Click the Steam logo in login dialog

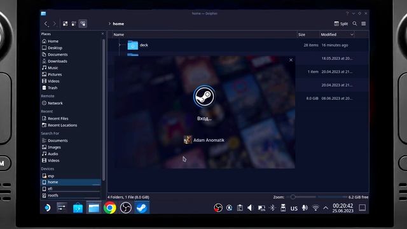pyautogui.click(x=204, y=96)
